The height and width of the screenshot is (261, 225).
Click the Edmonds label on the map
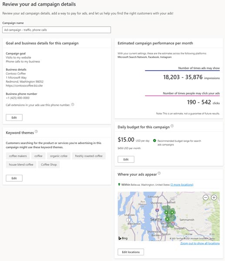click(x=153, y=197)
